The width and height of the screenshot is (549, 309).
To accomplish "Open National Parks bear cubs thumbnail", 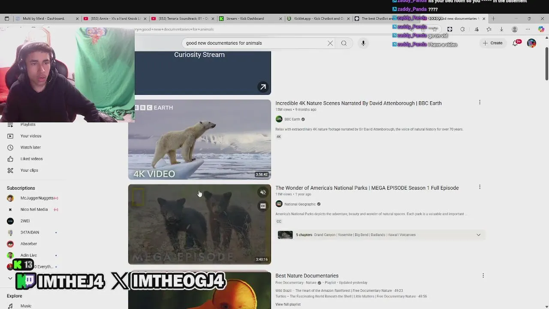I will (x=199, y=224).
